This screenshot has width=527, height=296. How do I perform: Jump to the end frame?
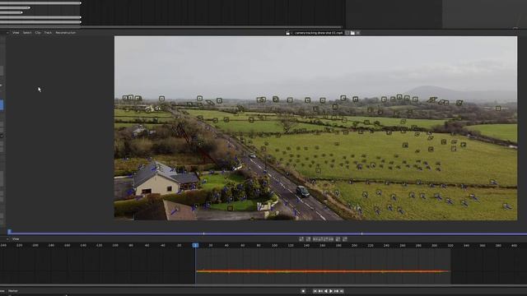coord(342,291)
